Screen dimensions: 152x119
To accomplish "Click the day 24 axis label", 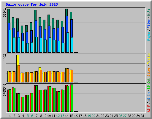I will 111,116.
